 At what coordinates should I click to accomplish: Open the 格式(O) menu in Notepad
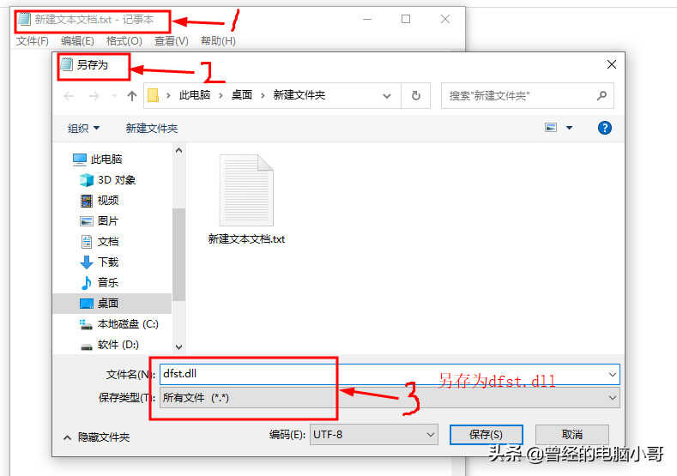(124, 41)
